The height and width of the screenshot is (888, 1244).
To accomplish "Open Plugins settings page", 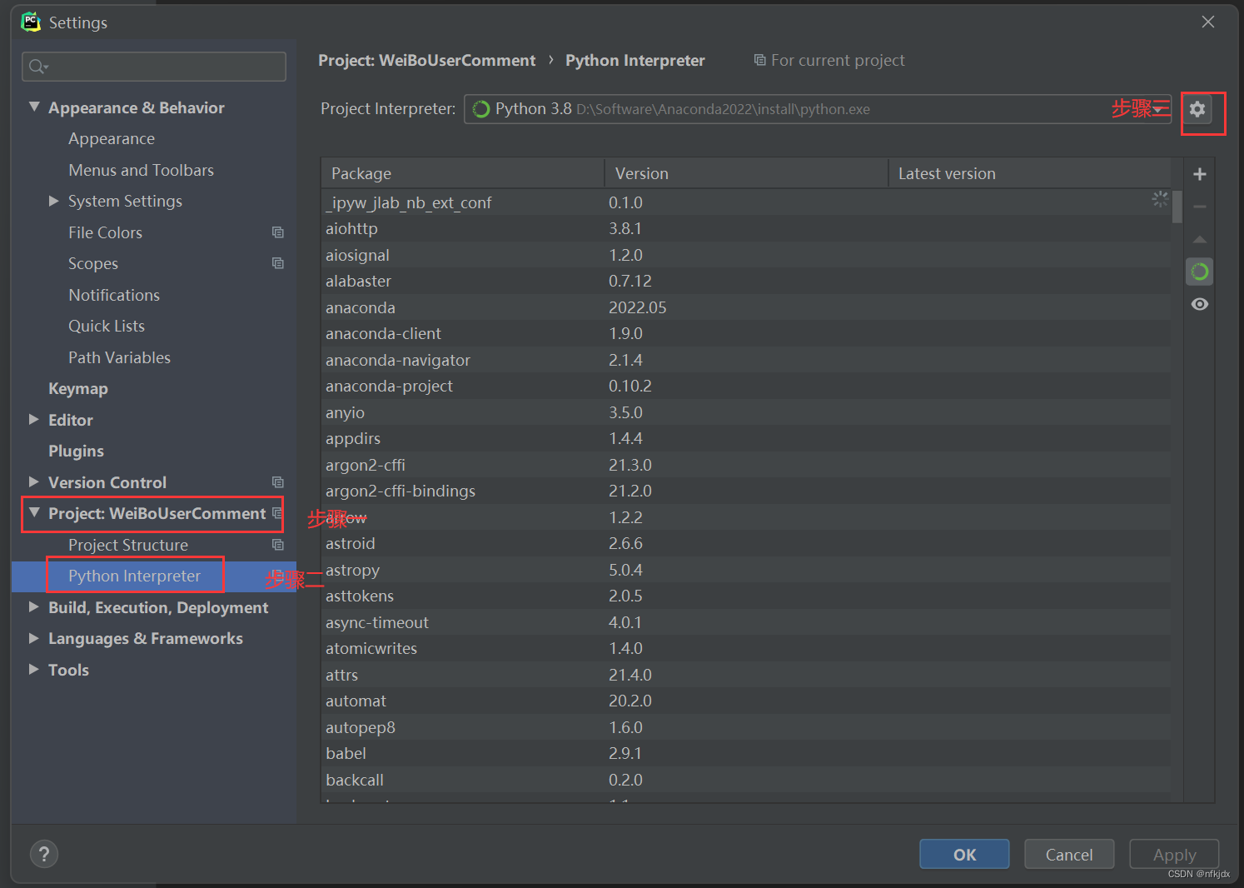I will [76, 451].
